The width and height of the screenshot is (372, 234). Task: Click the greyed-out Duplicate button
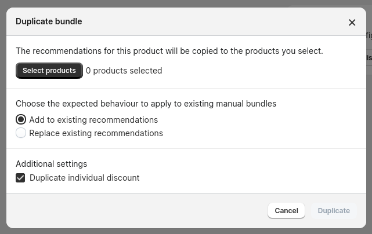[334, 211]
